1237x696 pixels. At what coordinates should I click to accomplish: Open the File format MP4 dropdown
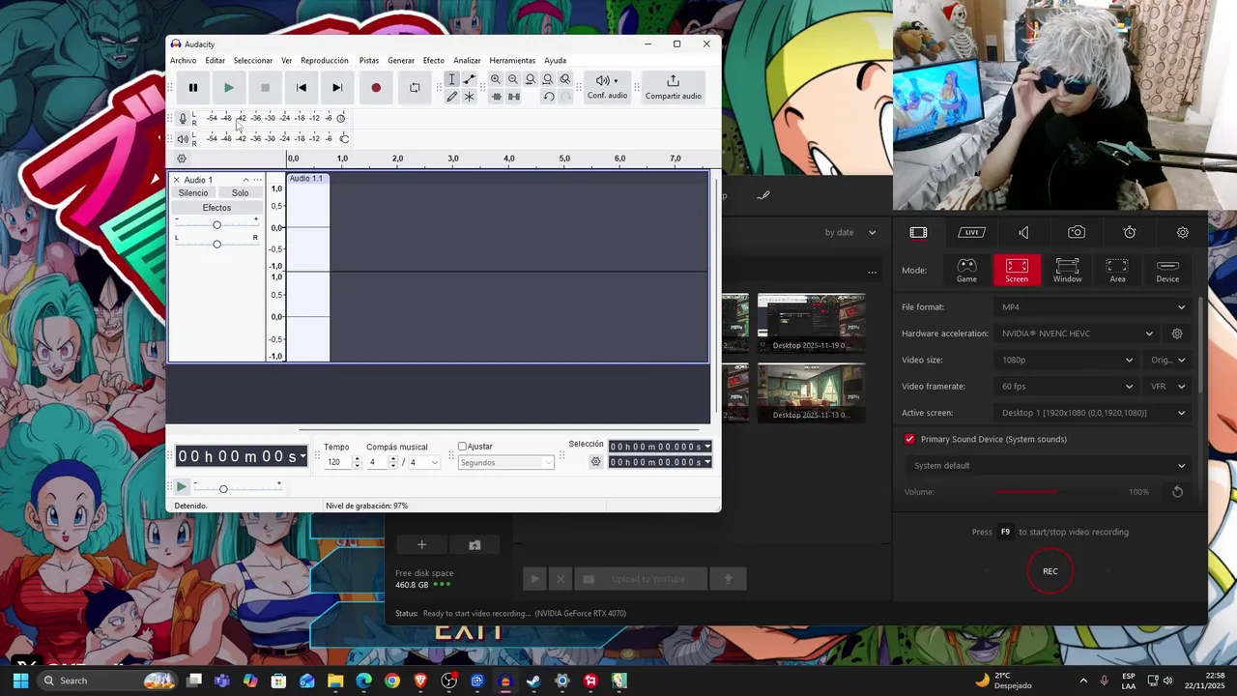click(1092, 307)
